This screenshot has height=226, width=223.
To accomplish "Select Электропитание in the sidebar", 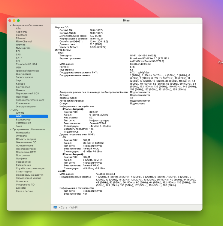I will (x=26, y=107).
